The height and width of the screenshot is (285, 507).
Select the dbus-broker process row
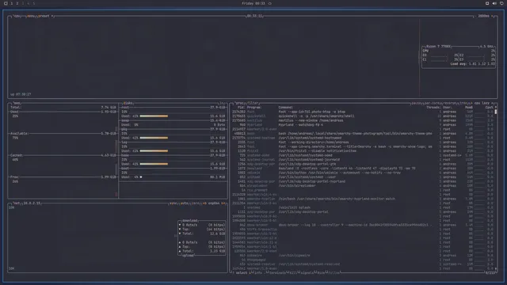pyautogui.click(x=362, y=225)
